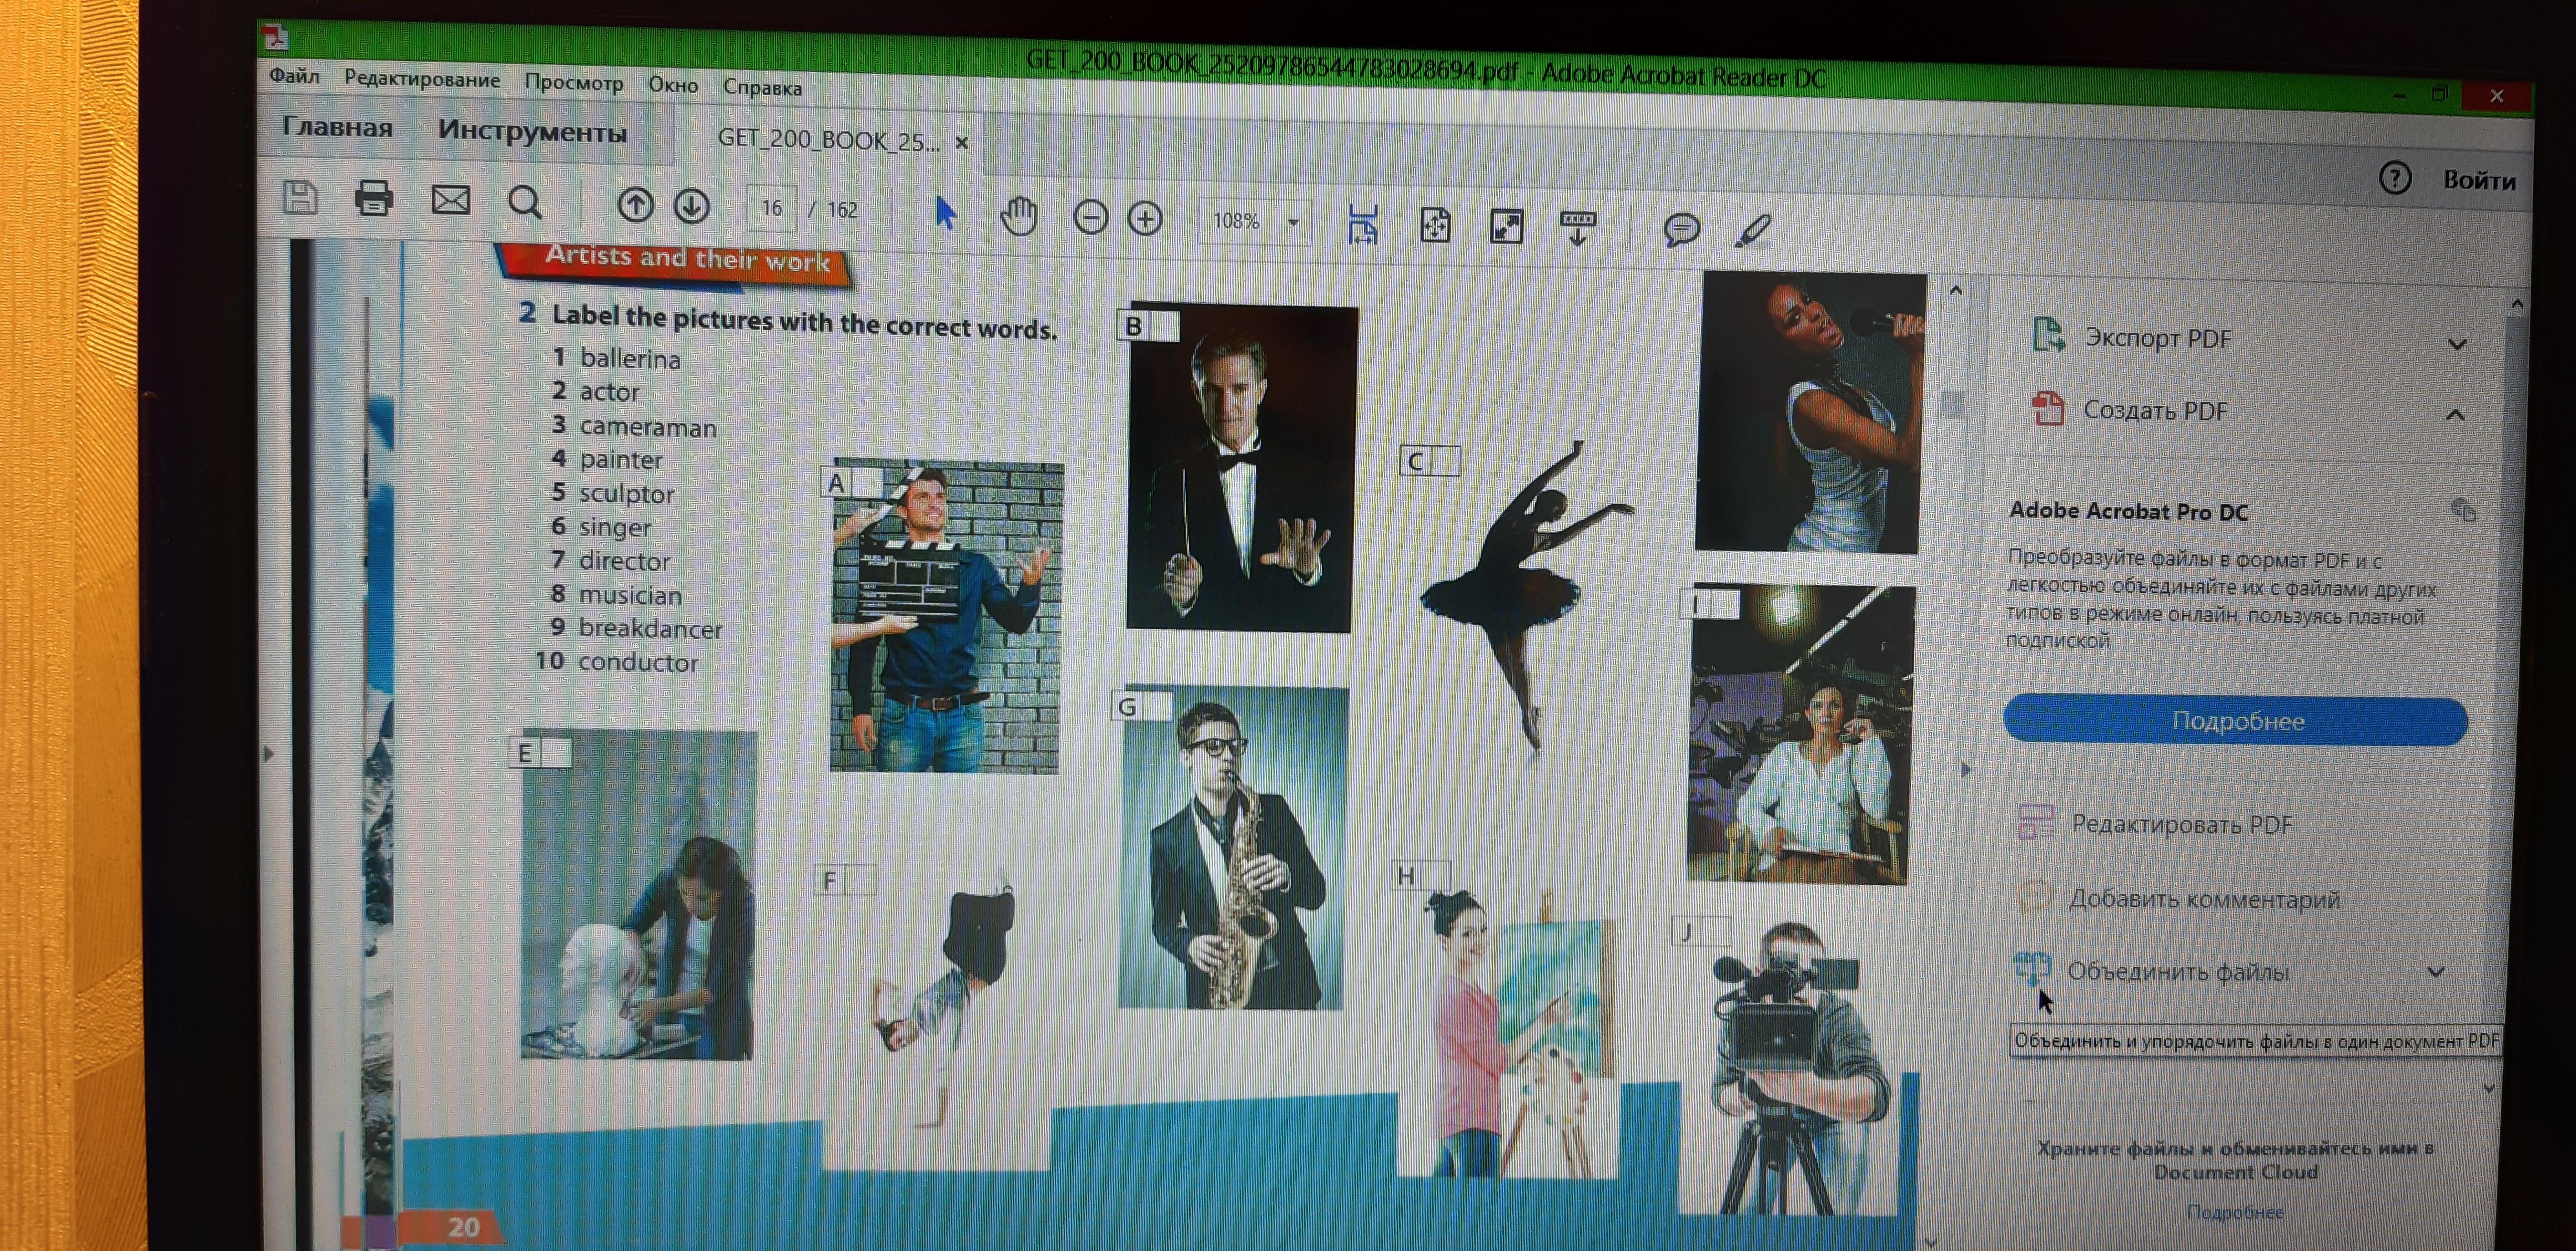Zoom in with the plus icon
Viewport: 2576px width, 1251px height.
[1145, 219]
